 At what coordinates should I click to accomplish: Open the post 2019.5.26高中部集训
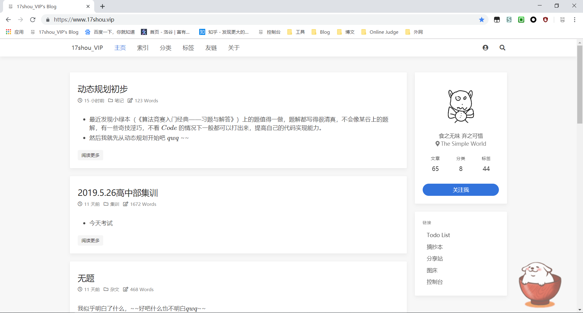click(118, 192)
